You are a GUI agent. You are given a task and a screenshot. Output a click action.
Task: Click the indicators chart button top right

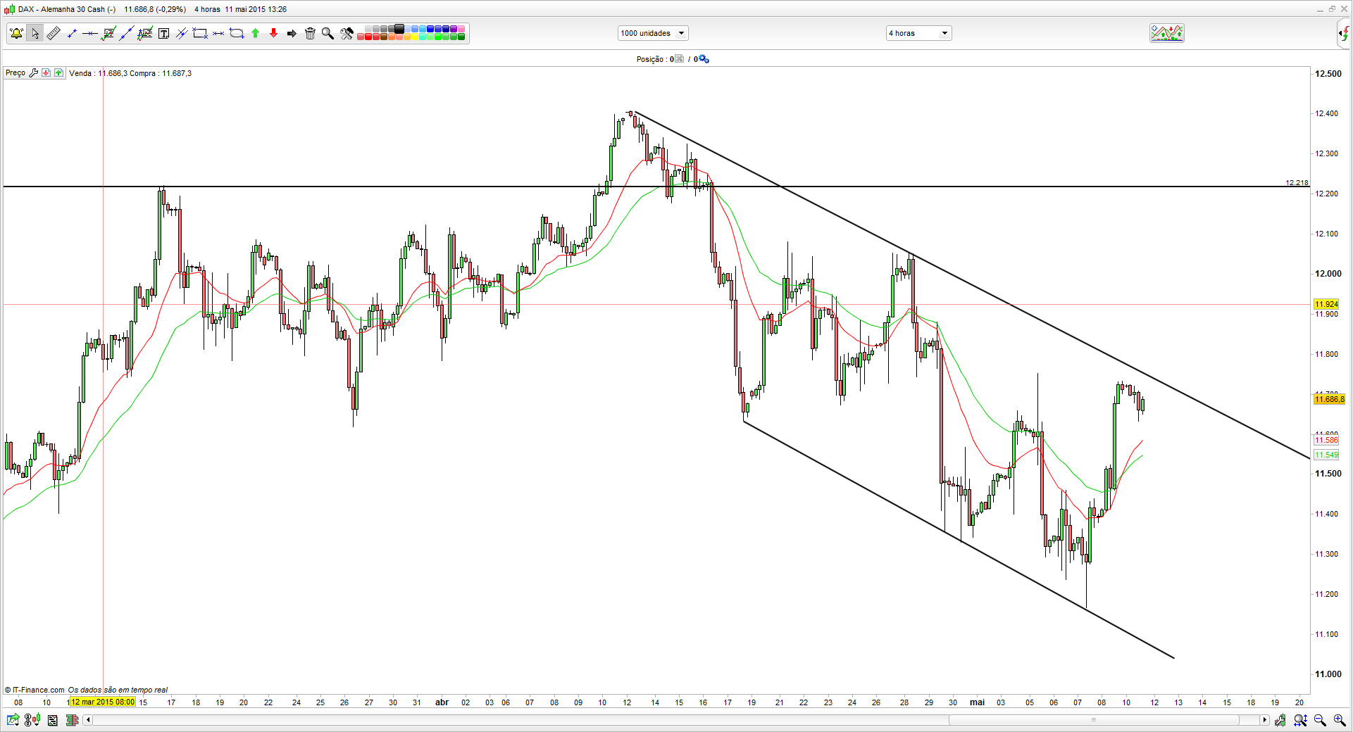1166,33
